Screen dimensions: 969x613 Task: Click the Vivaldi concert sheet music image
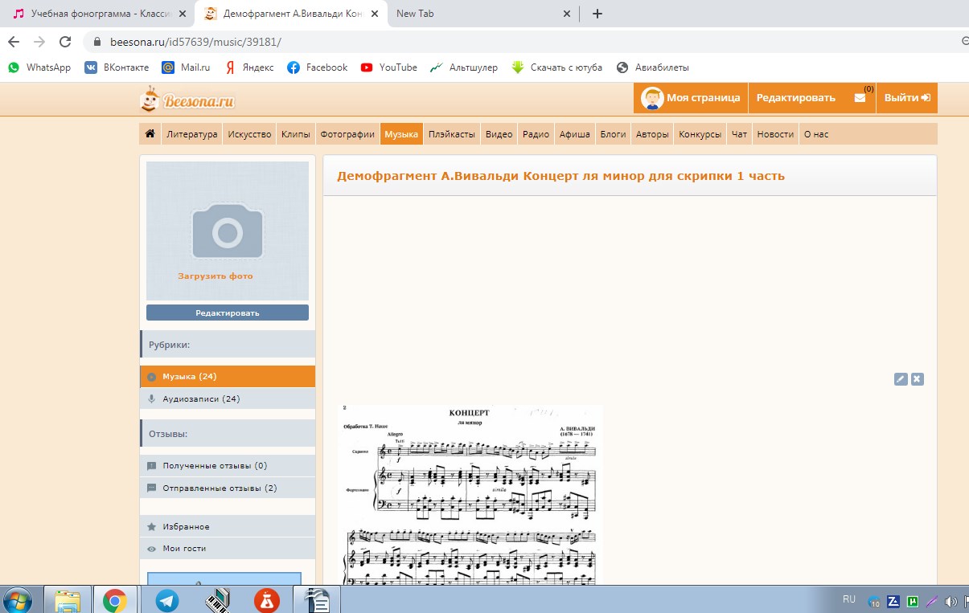point(470,496)
